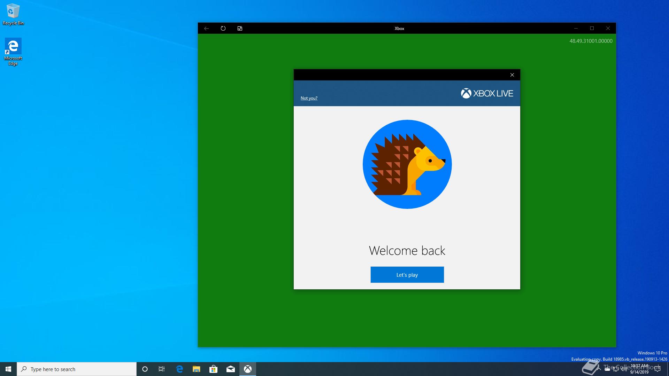Click the Xbox taskbar icon
The height and width of the screenshot is (376, 669).
point(248,369)
